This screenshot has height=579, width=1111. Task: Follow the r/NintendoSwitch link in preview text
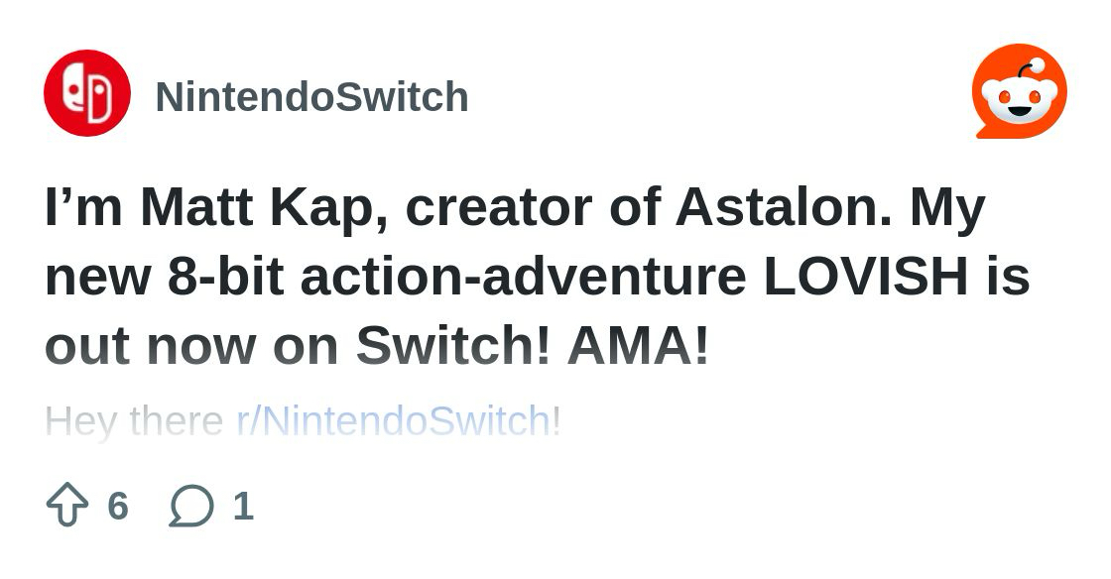tap(393, 421)
